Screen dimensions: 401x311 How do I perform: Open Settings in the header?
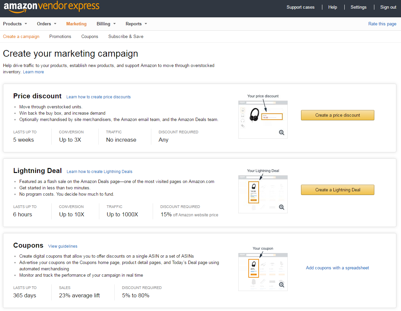tap(358, 7)
